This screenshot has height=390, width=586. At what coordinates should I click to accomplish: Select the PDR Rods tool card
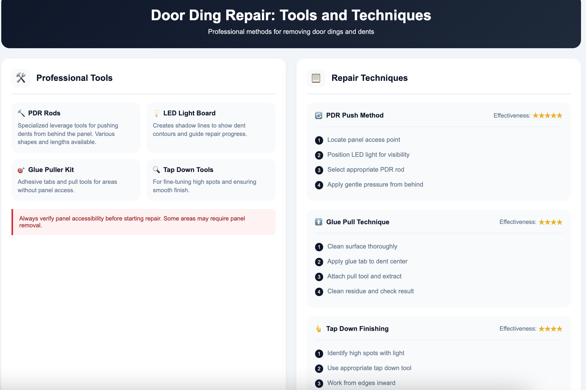pyautogui.click(x=76, y=128)
